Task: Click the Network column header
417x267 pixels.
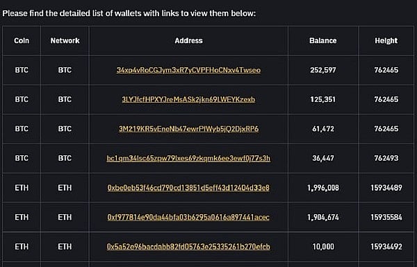Action: [65, 41]
